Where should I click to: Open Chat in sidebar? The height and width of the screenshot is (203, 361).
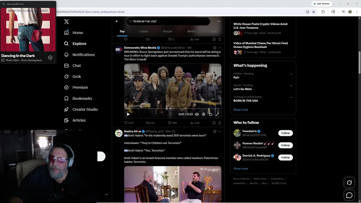point(72,66)
